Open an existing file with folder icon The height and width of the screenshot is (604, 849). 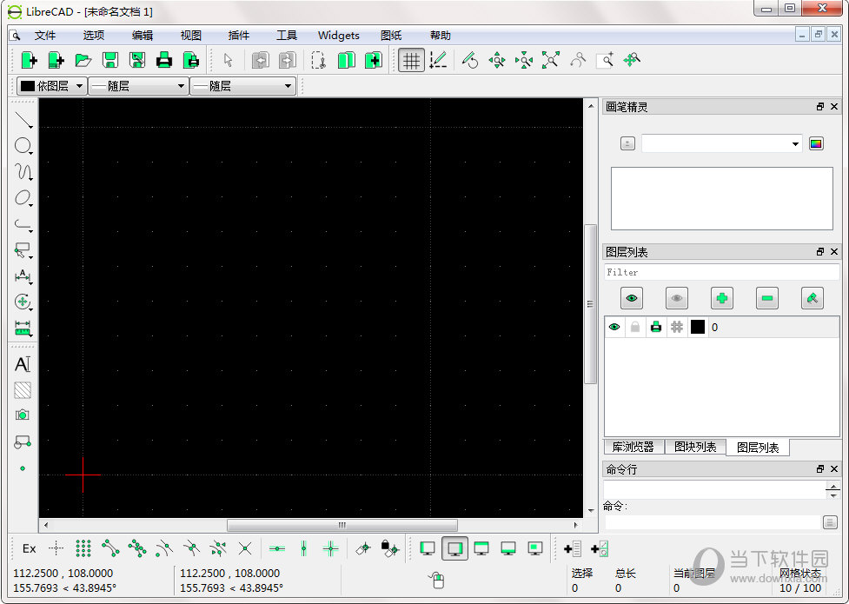(83, 60)
